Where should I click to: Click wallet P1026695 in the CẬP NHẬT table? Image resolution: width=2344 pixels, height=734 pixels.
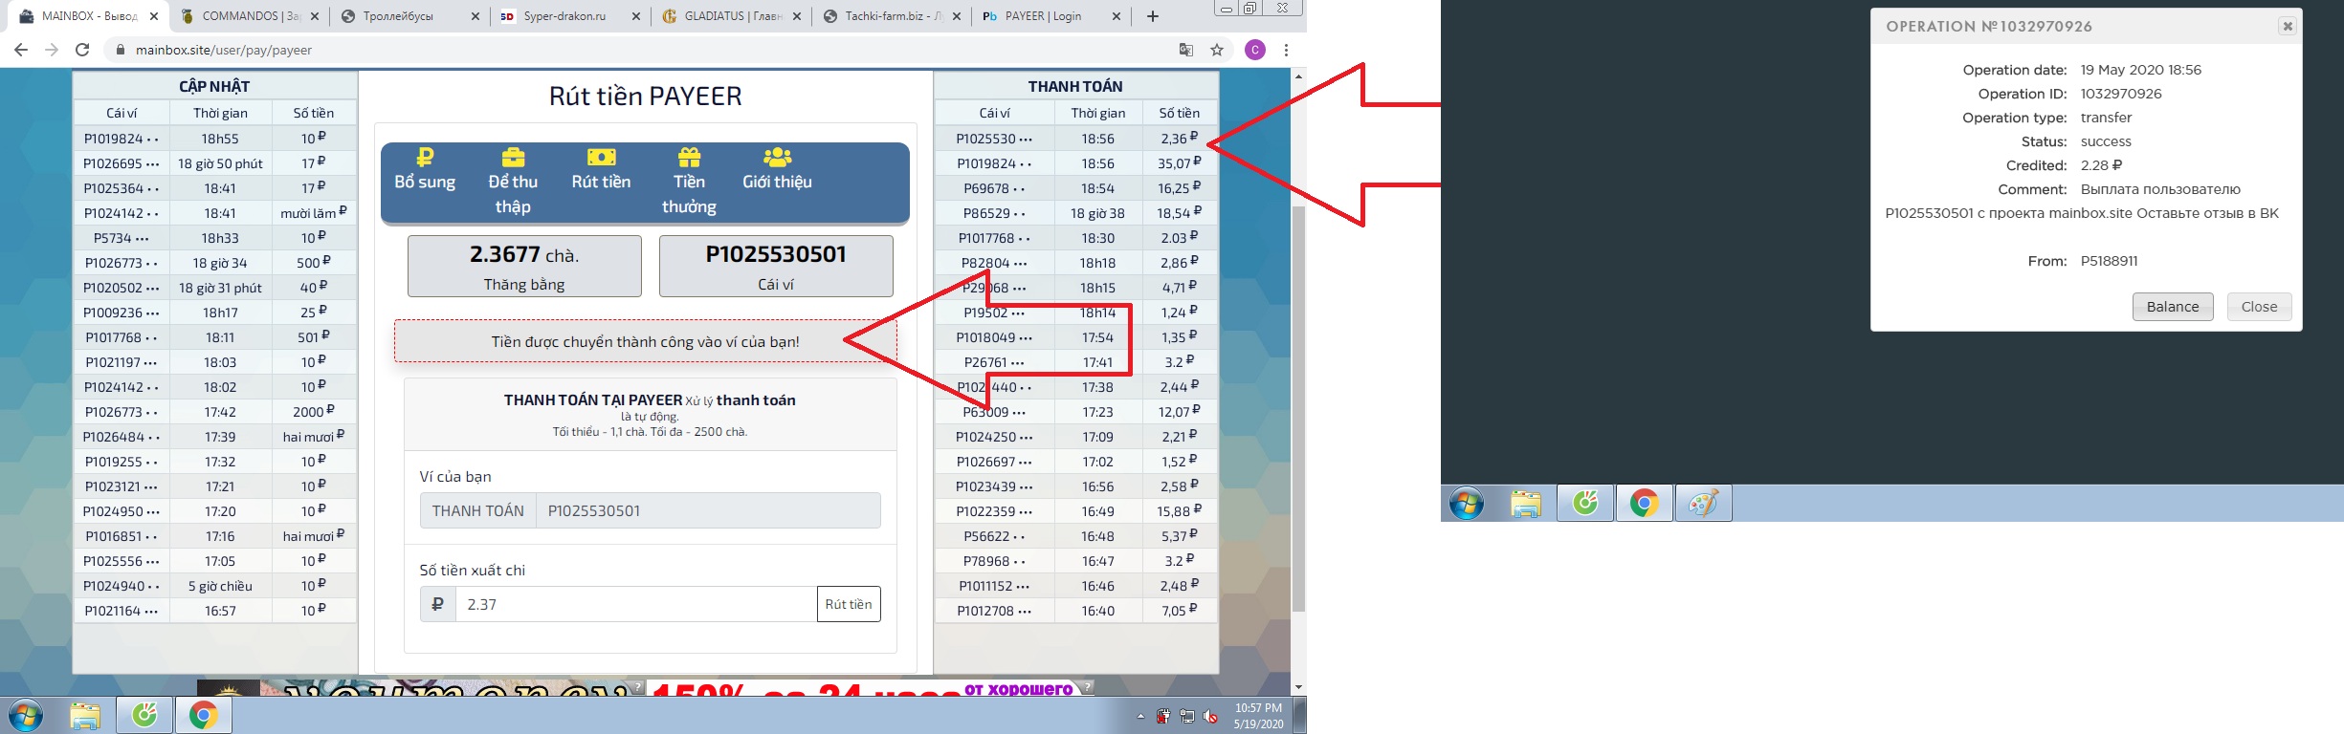(x=121, y=163)
